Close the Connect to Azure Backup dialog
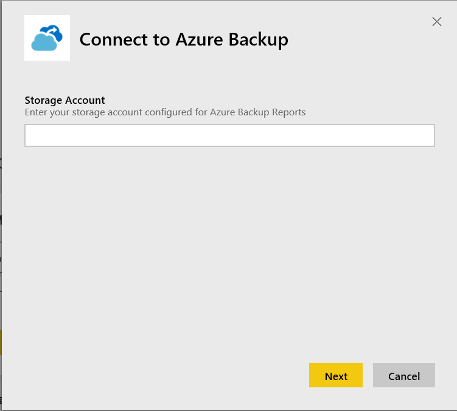 tap(436, 22)
